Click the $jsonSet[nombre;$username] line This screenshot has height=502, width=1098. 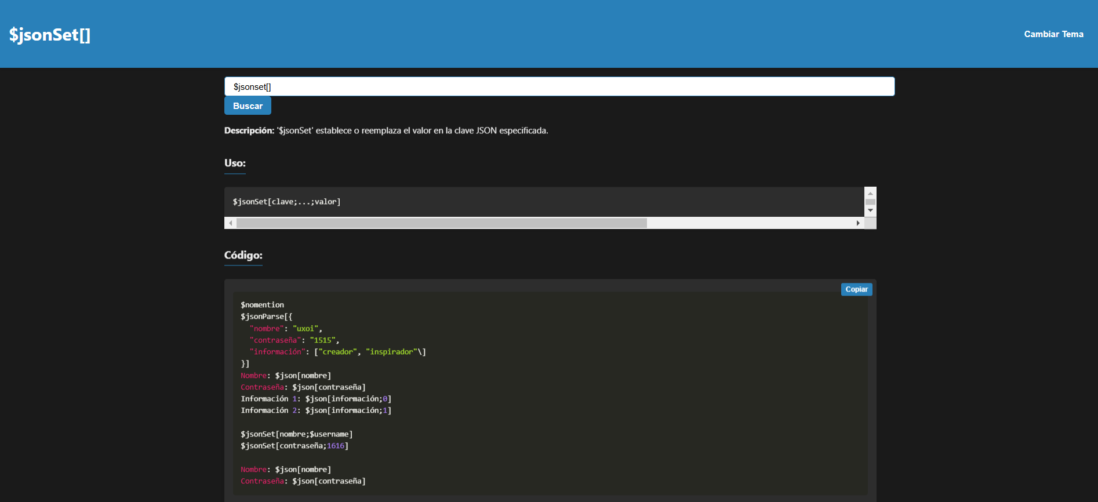click(297, 434)
